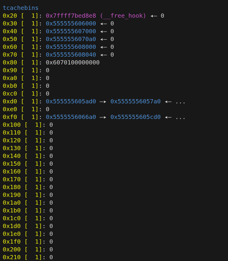Click the 0x80 bin size label

[10, 62]
